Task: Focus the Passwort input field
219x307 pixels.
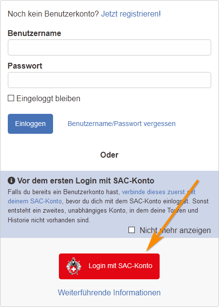Action: [109, 80]
